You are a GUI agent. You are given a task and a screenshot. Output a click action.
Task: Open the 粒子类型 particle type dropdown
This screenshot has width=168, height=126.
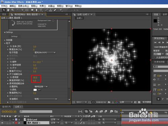pyautogui.click(x=45, y=52)
